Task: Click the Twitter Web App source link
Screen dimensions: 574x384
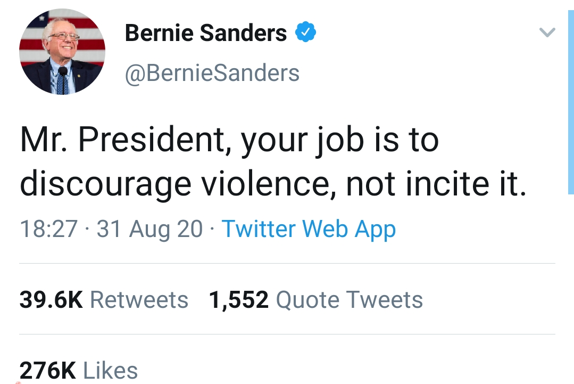Action: pos(309,229)
